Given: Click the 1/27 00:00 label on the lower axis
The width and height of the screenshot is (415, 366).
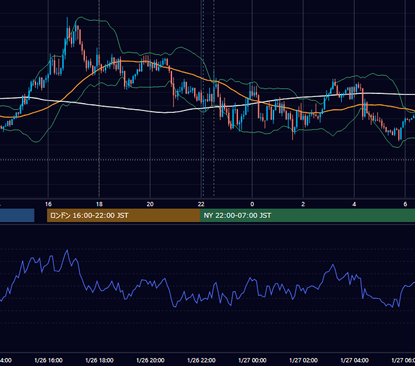Looking at the screenshot, I should pos(252,360).
